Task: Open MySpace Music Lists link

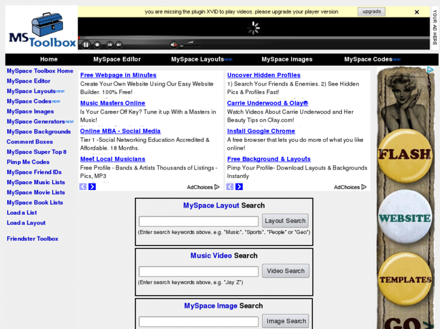Action: [x=36, y=182]
